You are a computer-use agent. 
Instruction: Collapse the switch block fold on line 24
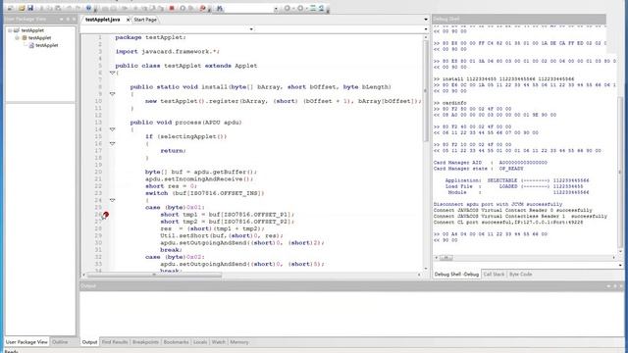[x=112, y=200]
